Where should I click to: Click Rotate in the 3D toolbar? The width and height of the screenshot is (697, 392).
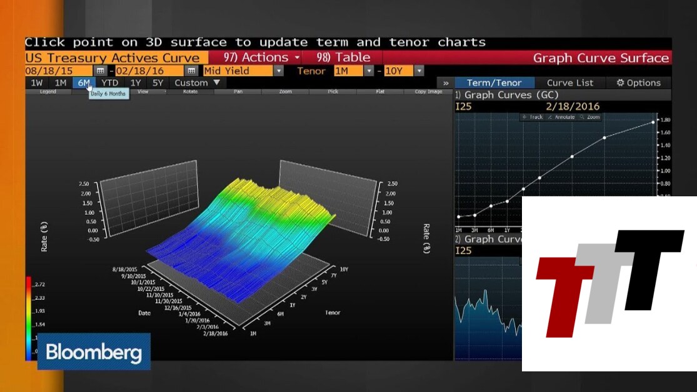[x=190, y=92]
